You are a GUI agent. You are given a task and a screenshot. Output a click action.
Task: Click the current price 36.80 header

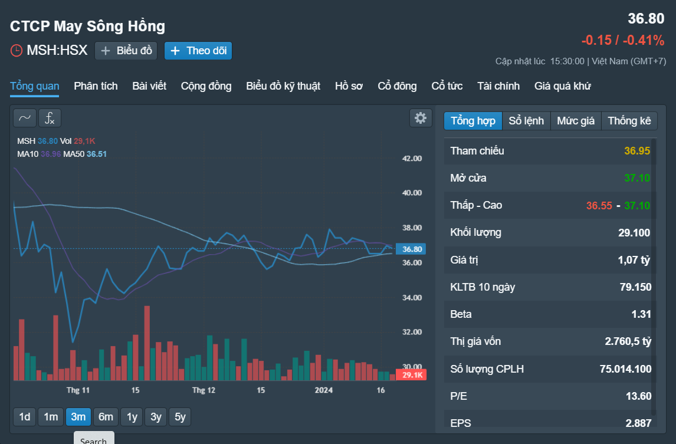646,18
